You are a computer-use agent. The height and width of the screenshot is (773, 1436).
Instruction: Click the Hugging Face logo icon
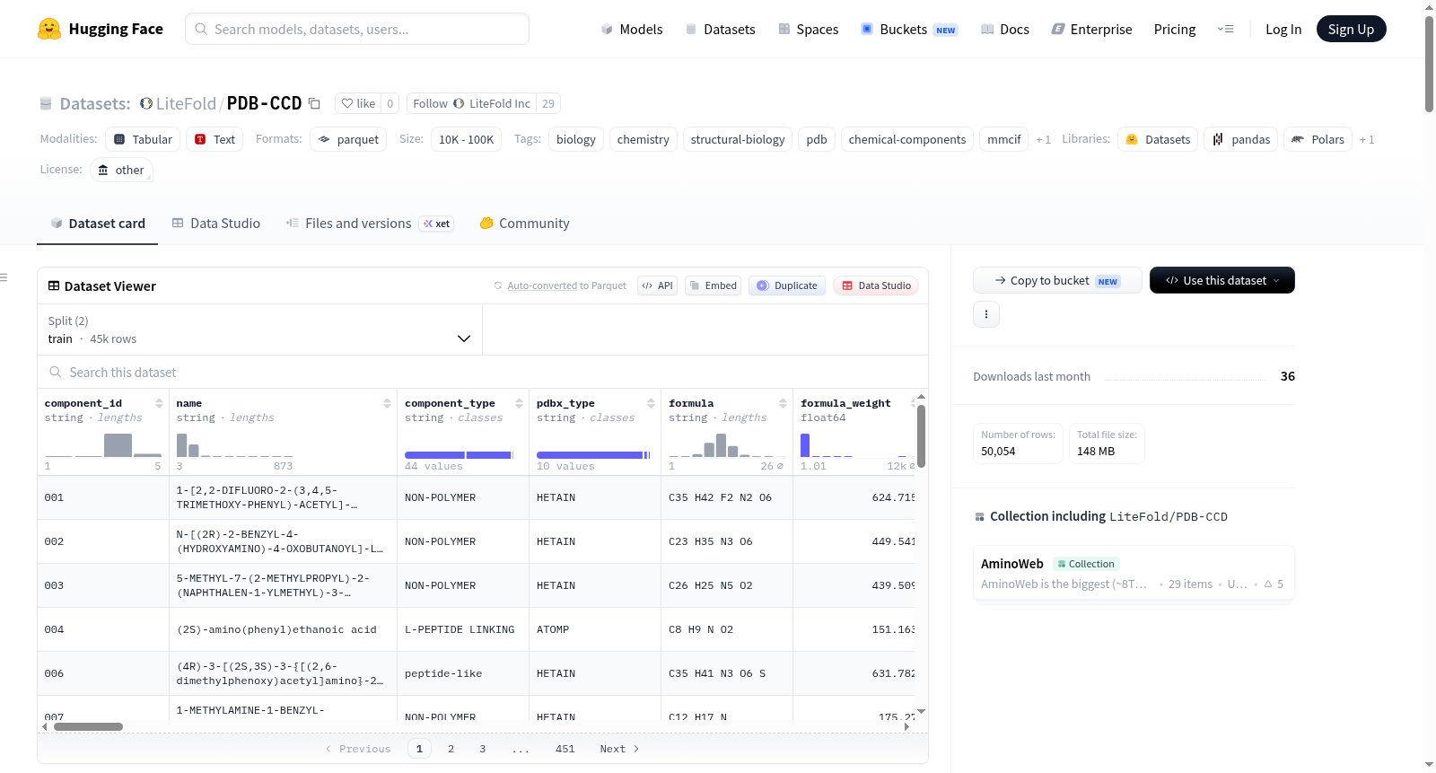pyautogui.click(x=49, y=29)
